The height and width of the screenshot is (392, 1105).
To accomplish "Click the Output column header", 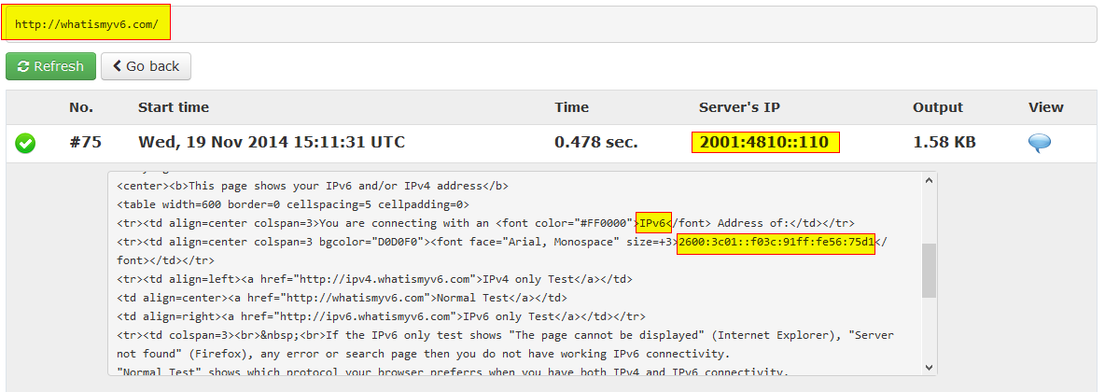I will tap(937, 108).
